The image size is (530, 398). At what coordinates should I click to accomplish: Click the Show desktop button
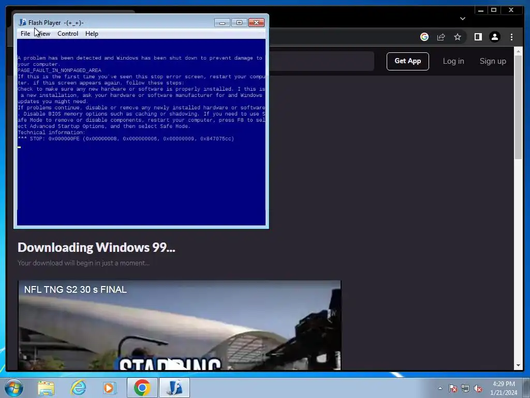click(x=526, y=388)
